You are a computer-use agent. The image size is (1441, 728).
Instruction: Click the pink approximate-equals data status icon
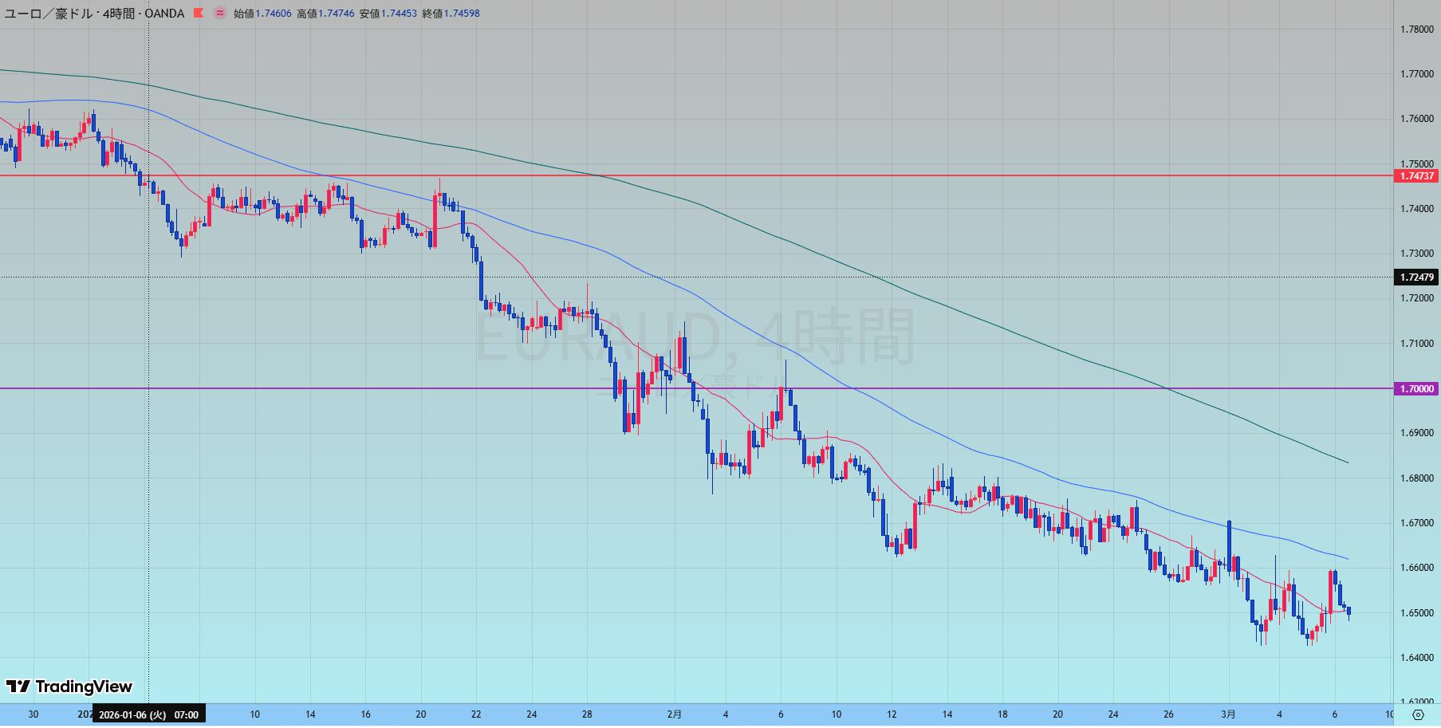tap(219, 14)
